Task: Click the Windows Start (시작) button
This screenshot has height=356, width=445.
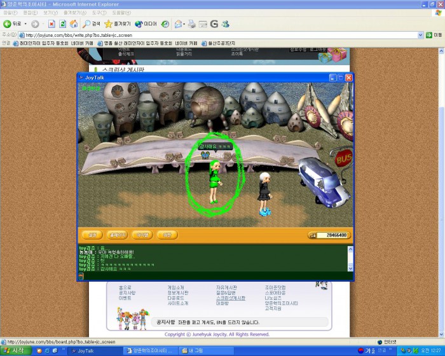Action: coord(15,350)
